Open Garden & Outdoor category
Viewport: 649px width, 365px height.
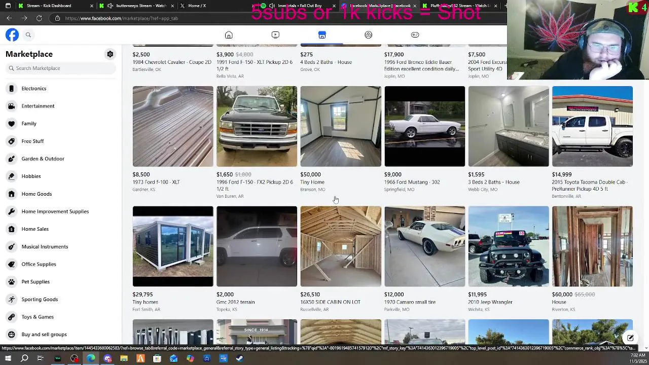(x=61, y=159)
